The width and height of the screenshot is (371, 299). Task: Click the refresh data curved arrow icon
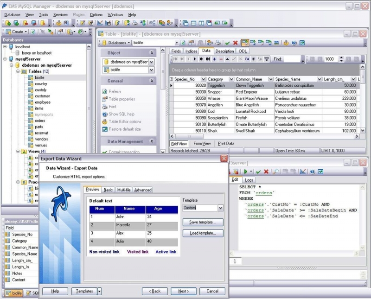click(247, 59)
